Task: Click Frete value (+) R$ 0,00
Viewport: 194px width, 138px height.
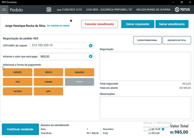Action: click(x=154, y=133)
